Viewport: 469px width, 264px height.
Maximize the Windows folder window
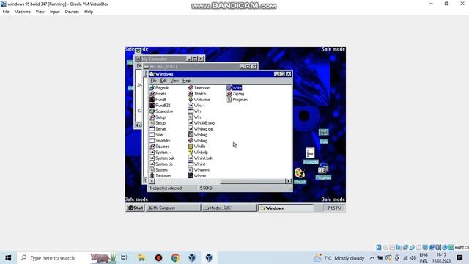[x=282, y=74]
